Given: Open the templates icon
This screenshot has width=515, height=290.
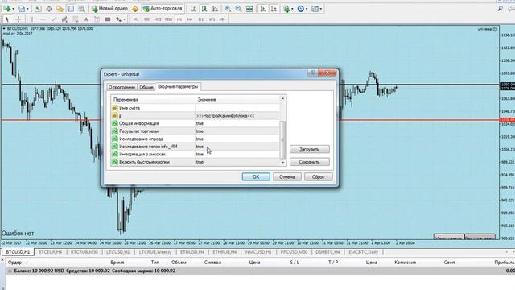Looking at the screenshot, I should coord(315,9).
